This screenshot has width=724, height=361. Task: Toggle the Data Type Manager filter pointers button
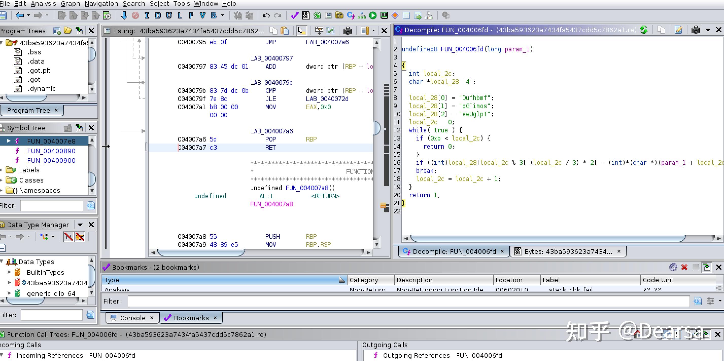80,237
